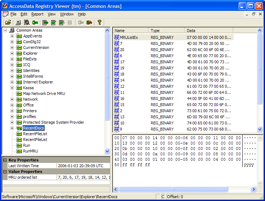Collapse the Key Properties section
The image size is (265, 201).
coord(5,160)
